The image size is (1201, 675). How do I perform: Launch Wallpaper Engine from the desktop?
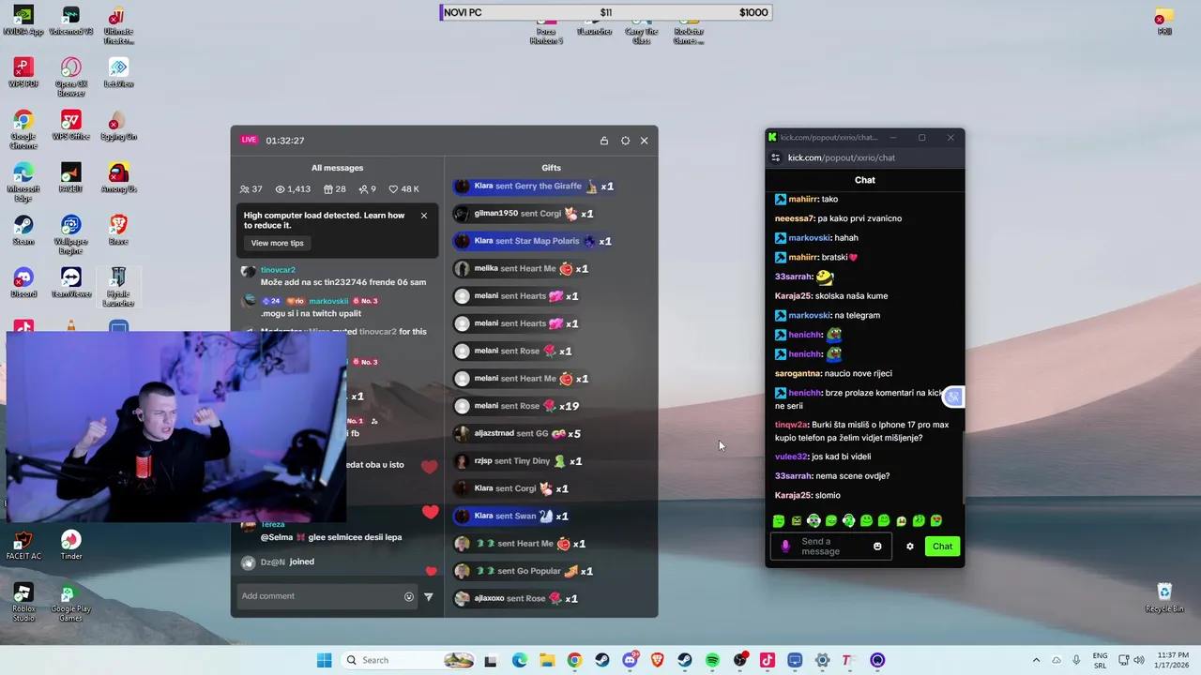pyautogui.click(x=70, y=234)
